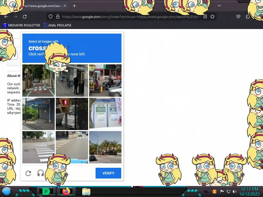263x197 pixels.
Task: Open the Pocket save icon
Action: click(x=238, y=16)
